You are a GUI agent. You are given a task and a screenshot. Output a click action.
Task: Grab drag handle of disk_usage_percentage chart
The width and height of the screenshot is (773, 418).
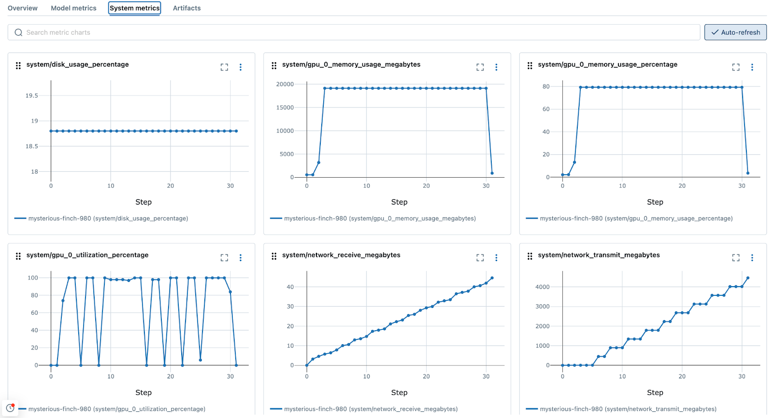pos(18,65)
